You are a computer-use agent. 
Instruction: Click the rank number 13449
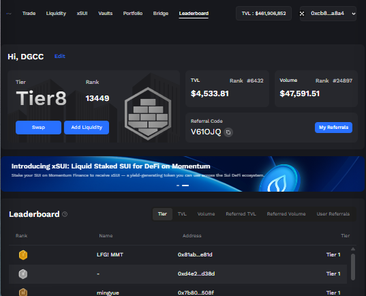point(97,98)
